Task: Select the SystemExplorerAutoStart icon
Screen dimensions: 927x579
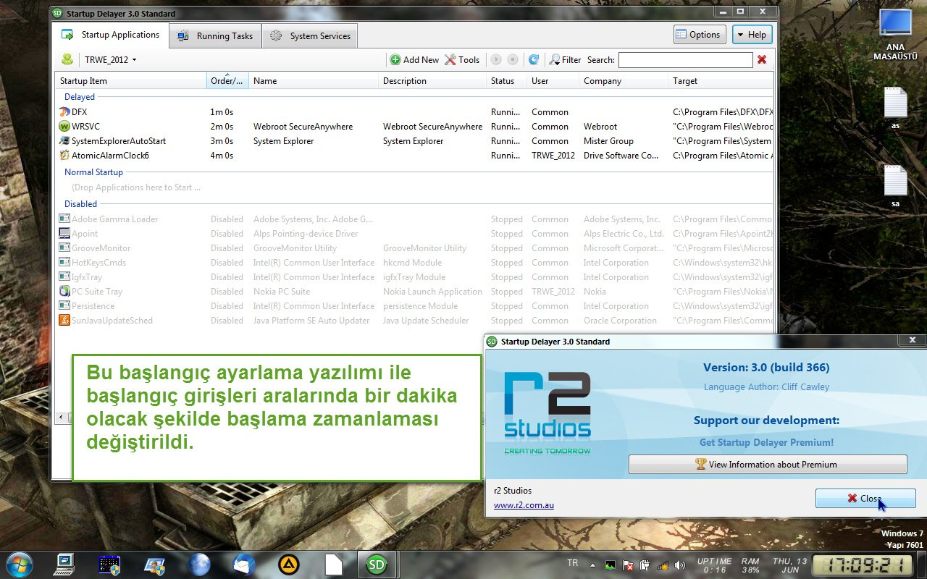Action: click(64, 141)
